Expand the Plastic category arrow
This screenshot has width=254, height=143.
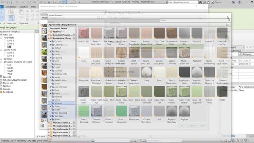coord(50,93)
